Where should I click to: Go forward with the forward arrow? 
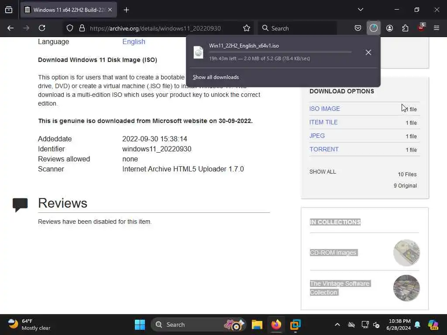(26, 28)
